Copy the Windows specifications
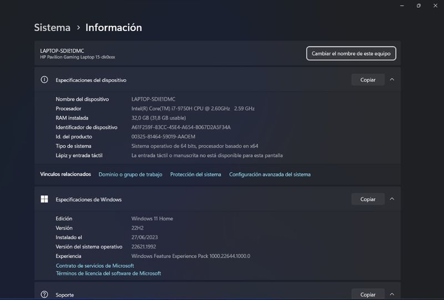 click(x=368, y=199)
